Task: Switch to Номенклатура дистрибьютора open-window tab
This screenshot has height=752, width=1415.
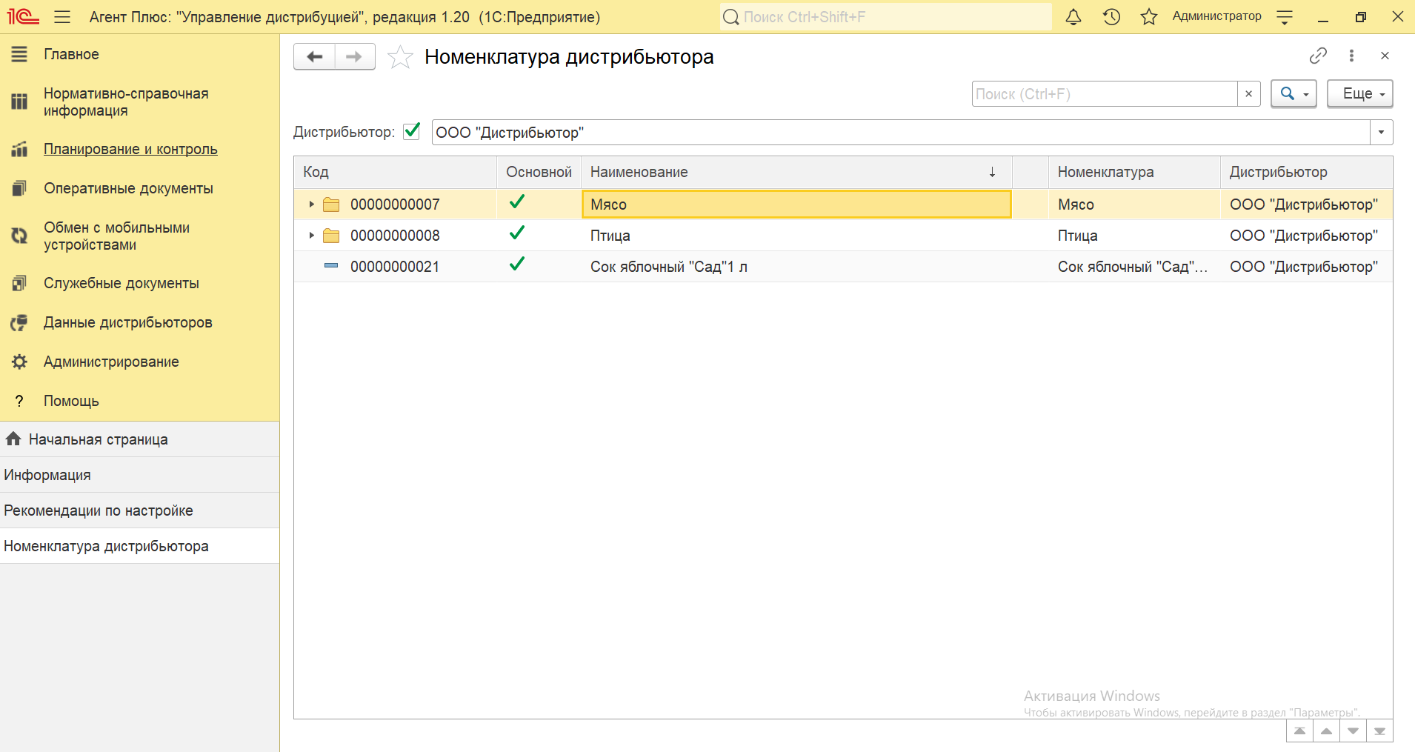Action: (x=139, y=546)
